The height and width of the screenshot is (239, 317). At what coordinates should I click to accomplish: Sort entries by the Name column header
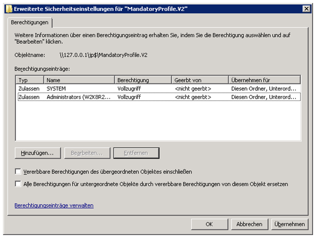tap(79, 80)
